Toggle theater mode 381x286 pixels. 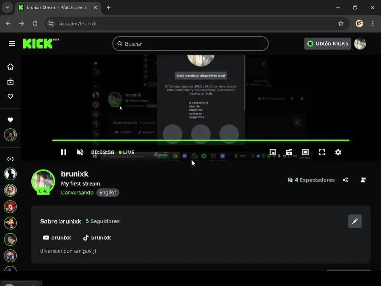point(305,152)
